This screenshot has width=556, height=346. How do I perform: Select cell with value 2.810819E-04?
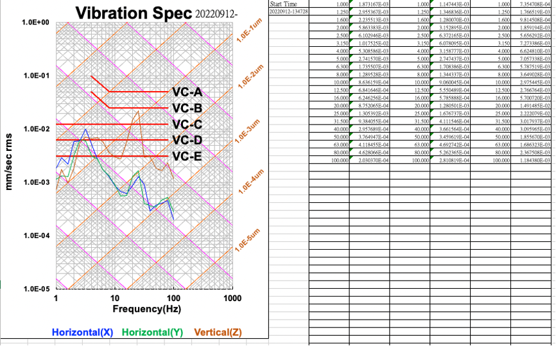click(x=450, y=160)
